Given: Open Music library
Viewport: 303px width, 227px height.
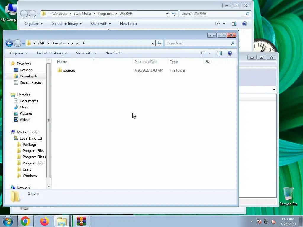Looking at the screenshot, I should click(24, 107).
